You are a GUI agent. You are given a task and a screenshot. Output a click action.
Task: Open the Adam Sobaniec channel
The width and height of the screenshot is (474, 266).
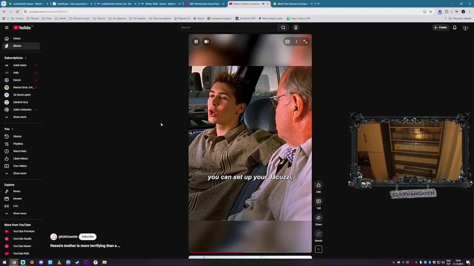(x=21, y=110)
